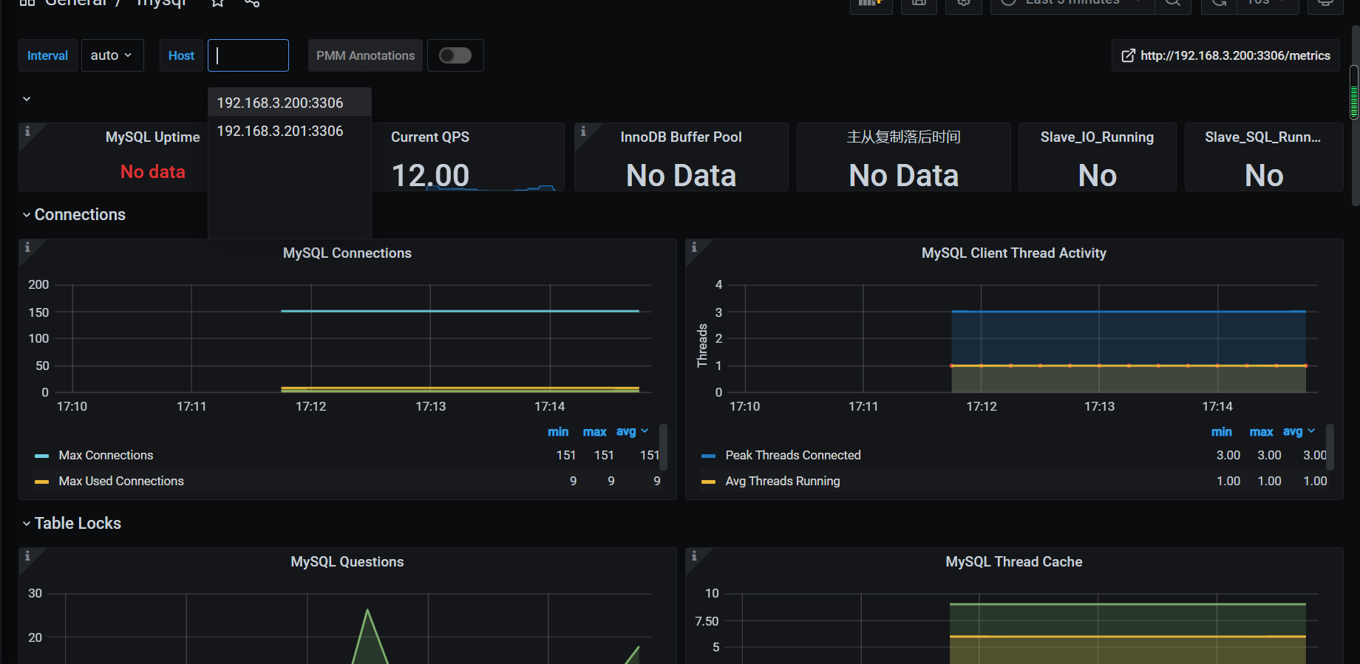Open the MySQL Thread Cache panel title menu
This screenshot has height=664, width=1360.
(1014, 562)
